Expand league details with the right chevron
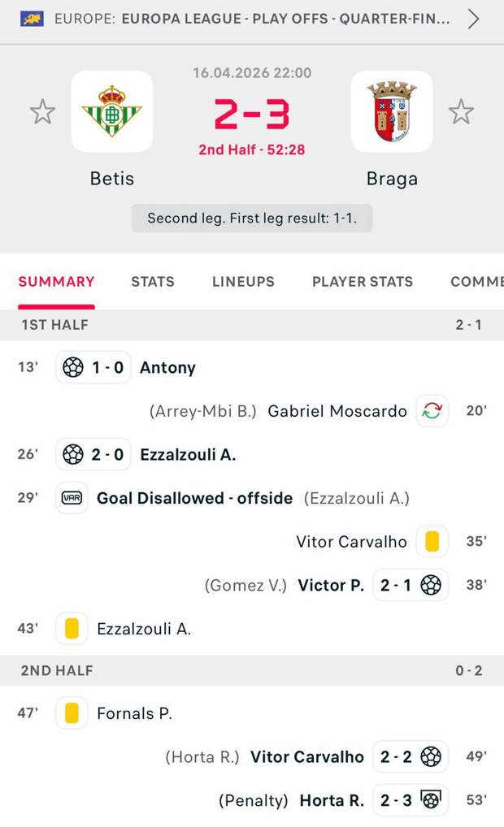Image resolution: width=504 pixels, height=827 pixels. [x=473, y=19]
